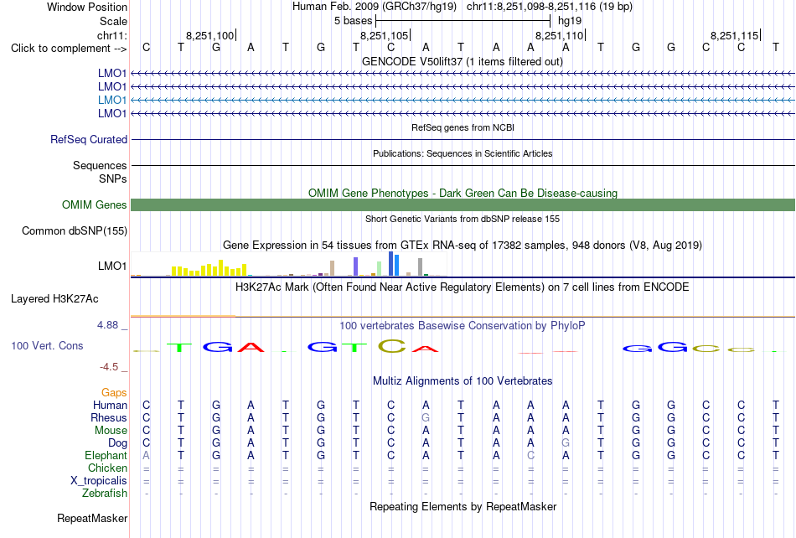
Task: Click '100 vertebrates Basewise Conservation by PhyloP' title
Action: pyautogui.click(x=462, y=326)
